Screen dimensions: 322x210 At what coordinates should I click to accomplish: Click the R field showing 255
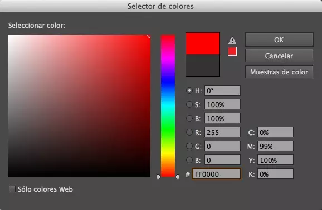(x=222, y=132)
